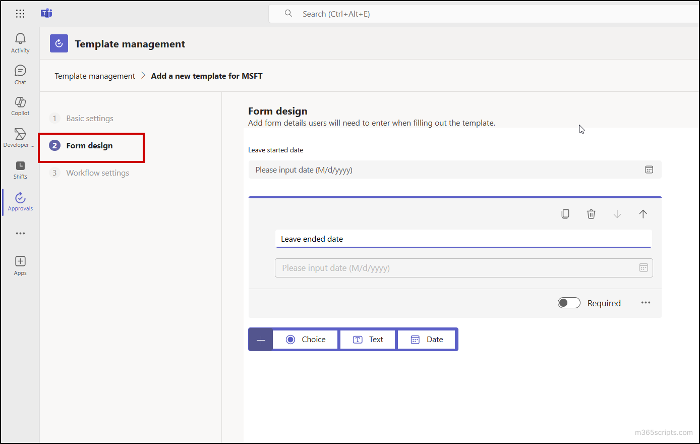The width and height of the screenshot is (700, 444).
Task: Delete the Leave ended date field
Action: coord(591,213)
